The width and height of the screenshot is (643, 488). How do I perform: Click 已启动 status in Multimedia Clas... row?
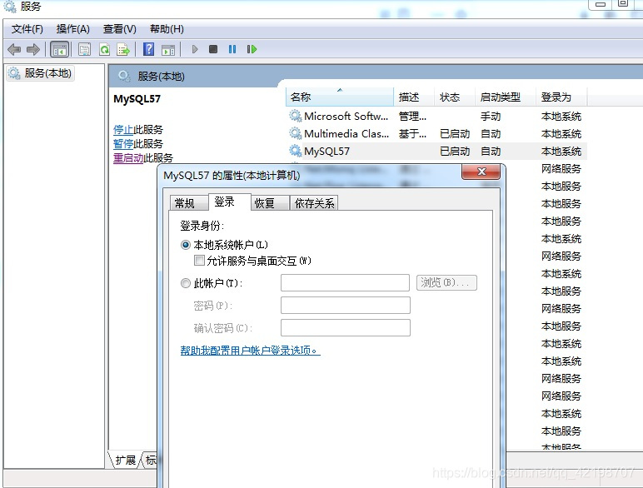click(455, 134)
